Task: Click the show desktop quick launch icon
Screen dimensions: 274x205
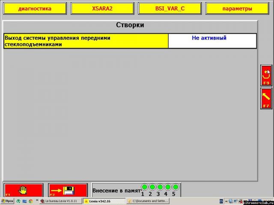Action: tap(24, 201)
